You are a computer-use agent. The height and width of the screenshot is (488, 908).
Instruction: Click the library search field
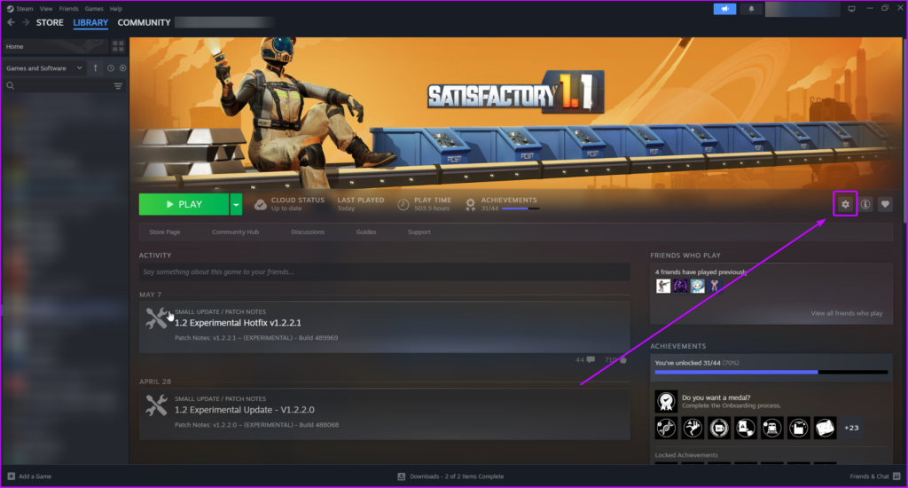click(64, 86)
